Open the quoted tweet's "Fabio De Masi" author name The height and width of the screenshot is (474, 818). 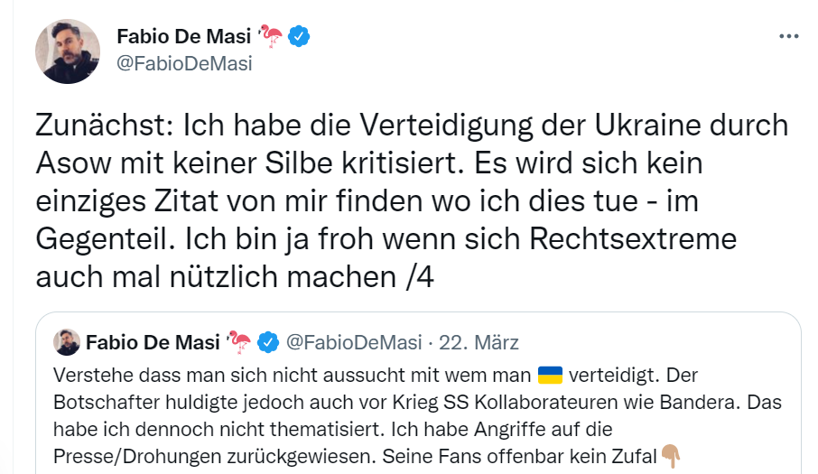(154, 342)
